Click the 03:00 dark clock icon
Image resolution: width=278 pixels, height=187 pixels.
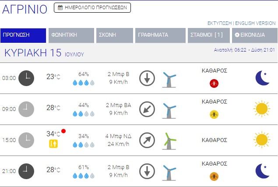click(x=26, y=78)
